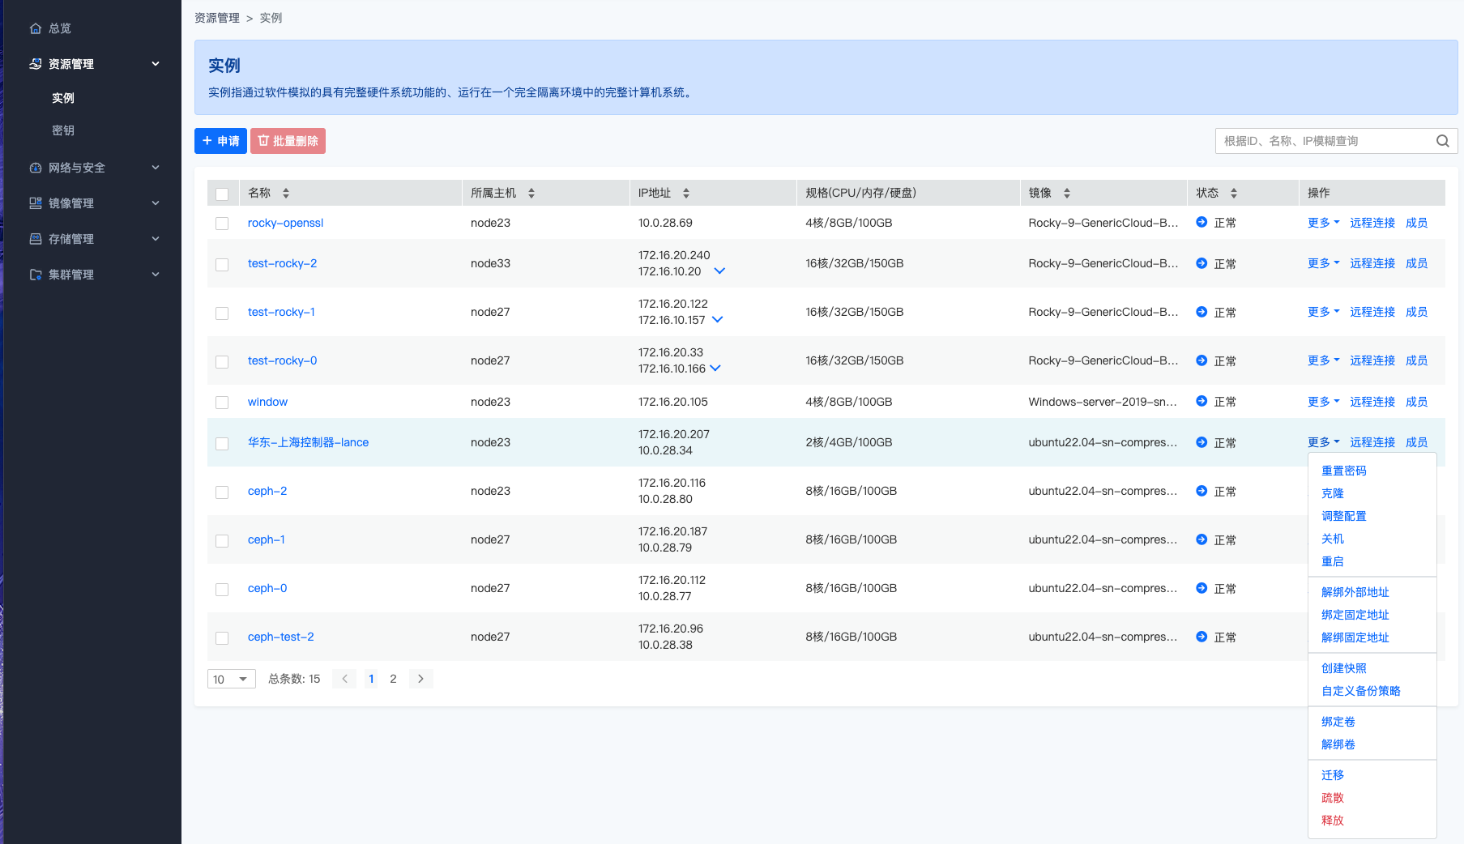Click the 申请 button
The image size is (1464, 844).
(x=220, y=141)
